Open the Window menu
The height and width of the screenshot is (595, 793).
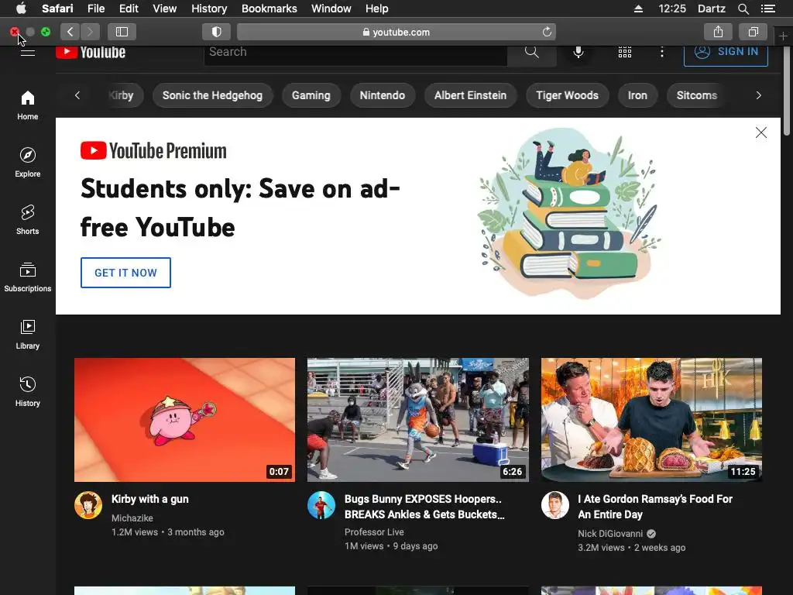point(331,9)
